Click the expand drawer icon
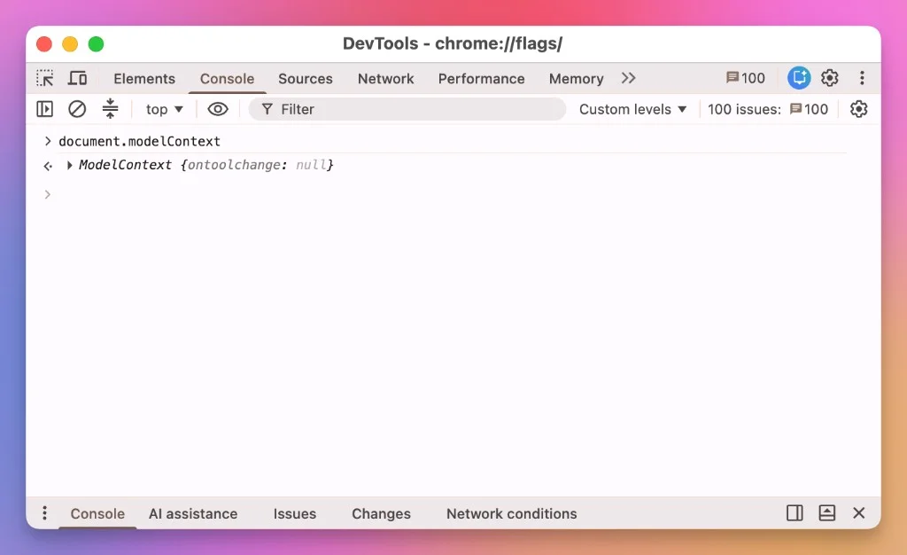This screenshot has height=555, width=907. [x=826, y=512]
